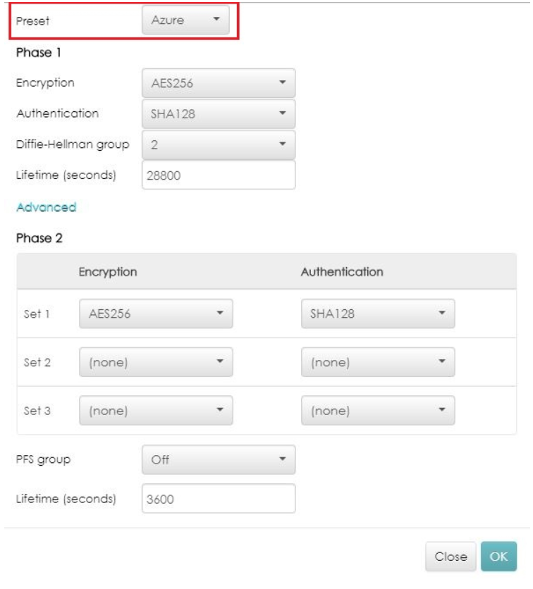Open Set 2 Authentication (none) dropdown
Screen dimensions: 533x589
(x=378, y=362)
